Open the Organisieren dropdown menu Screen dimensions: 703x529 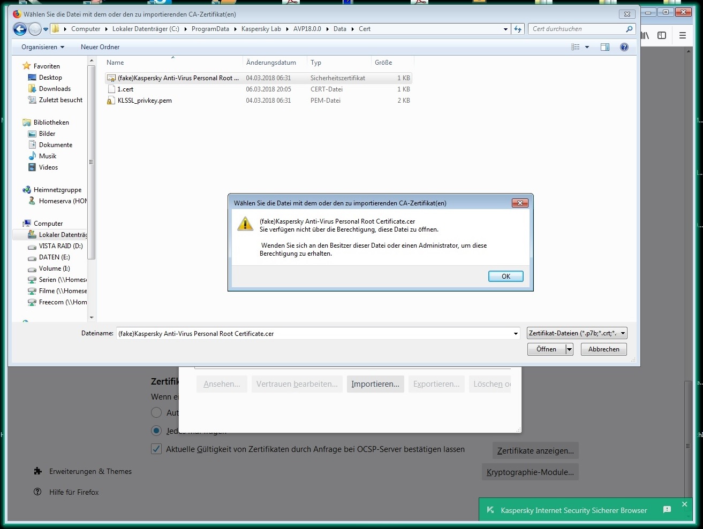click(43, 47)
